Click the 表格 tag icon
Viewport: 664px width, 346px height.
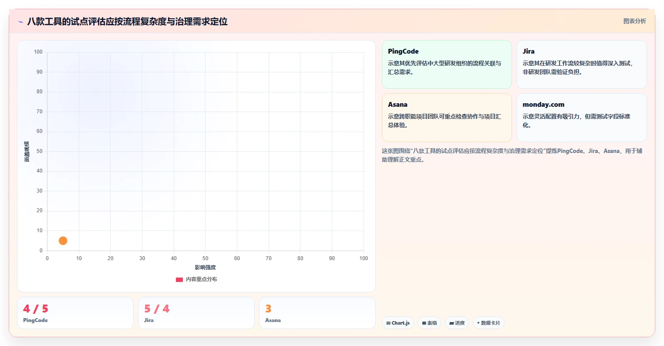point(424,323)
